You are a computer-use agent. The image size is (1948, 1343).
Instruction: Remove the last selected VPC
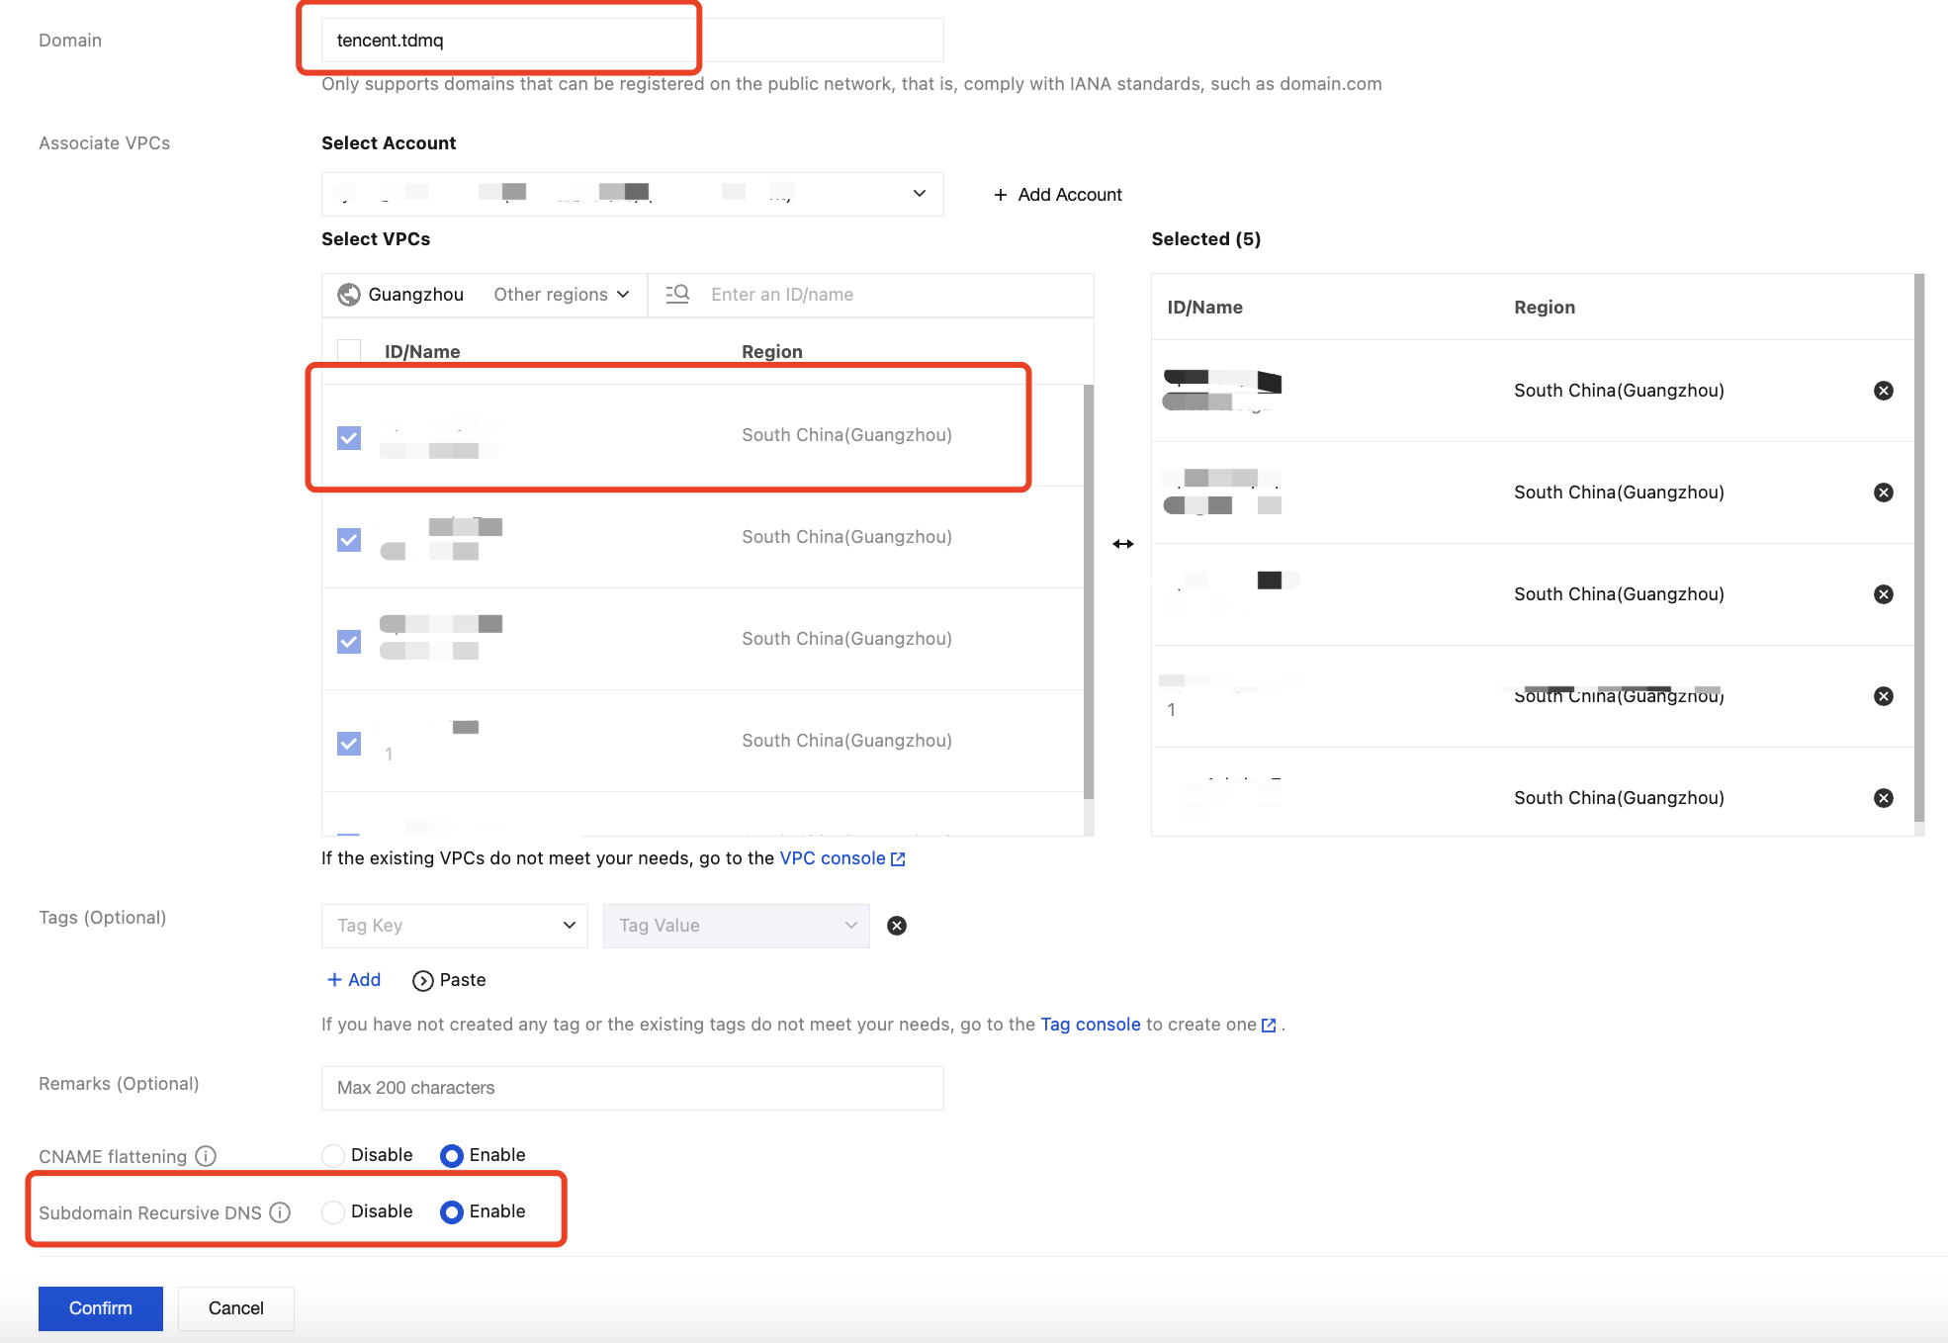point(1883,798)
